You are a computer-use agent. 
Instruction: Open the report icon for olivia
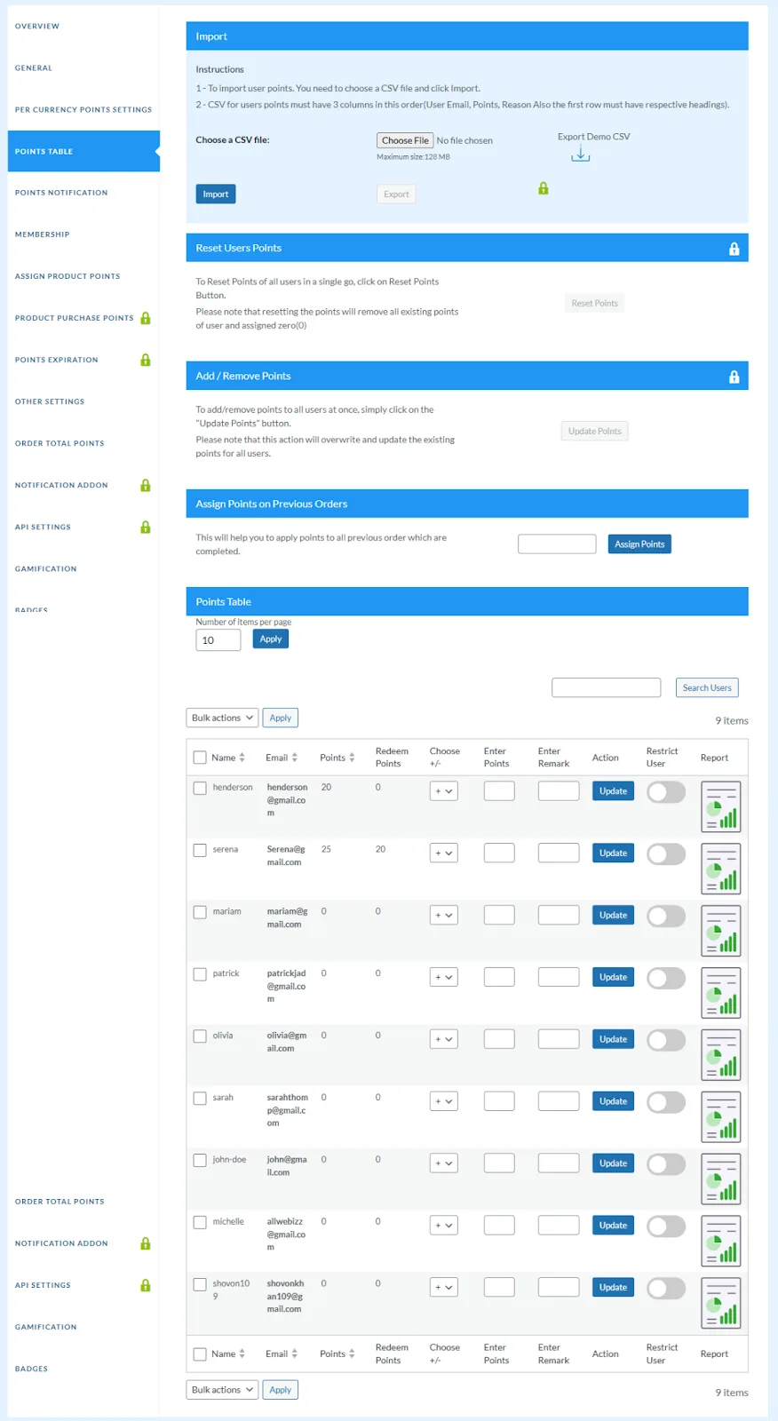pos(720,1055)
